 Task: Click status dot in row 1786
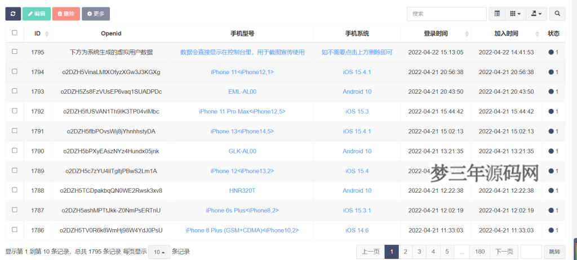[x=551, y=230]
